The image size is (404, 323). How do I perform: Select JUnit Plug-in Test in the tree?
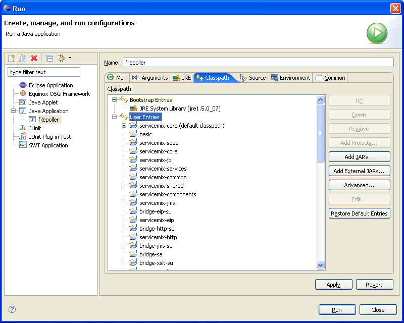point(49,137)
